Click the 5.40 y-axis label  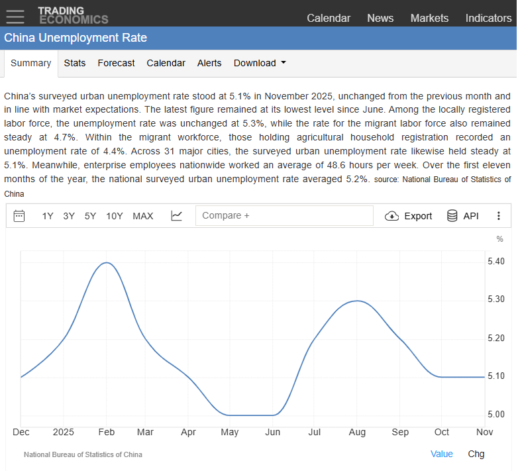pos(496,261)
